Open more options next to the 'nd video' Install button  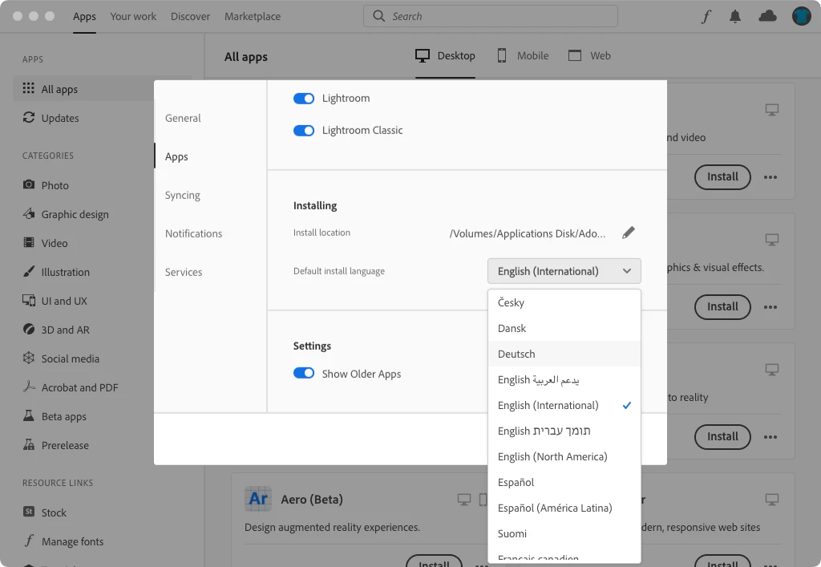pyautogui.click(x=770, y=177)
